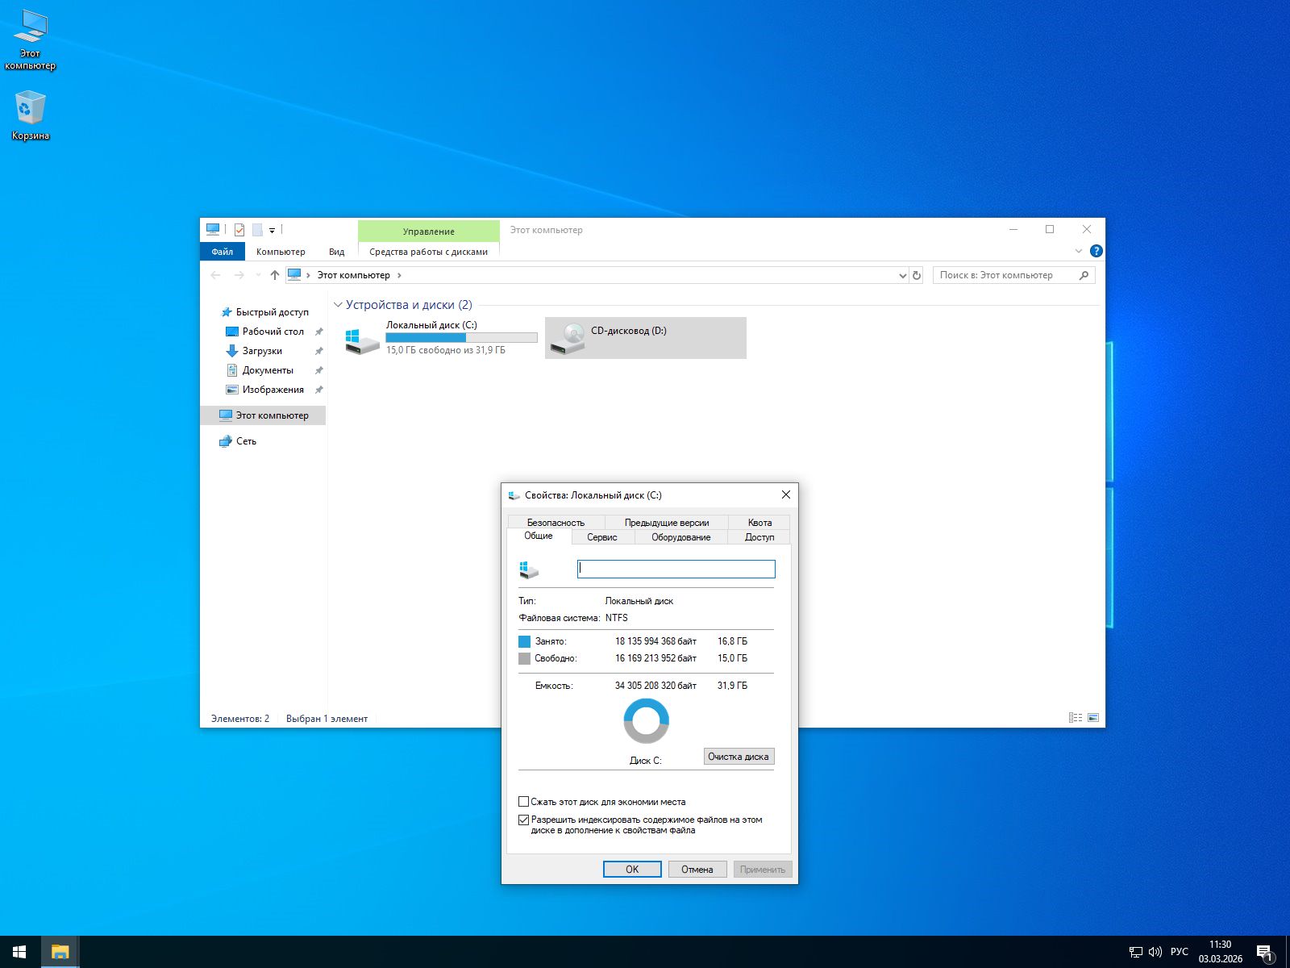This screenshot has height=968, width=1290.
Task: Uncheck allow indexing file contents checkbox
Action: [x=524, y=820]
